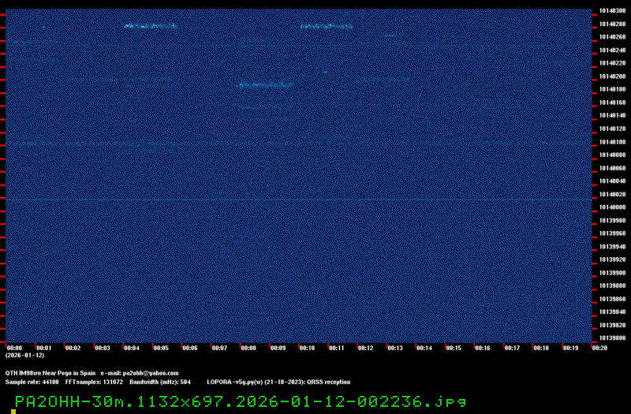Viewport: 631px width, 414px height.
Task: Select the 'FFTsamples: 131072' text
Action: click(x=94, y=382)
